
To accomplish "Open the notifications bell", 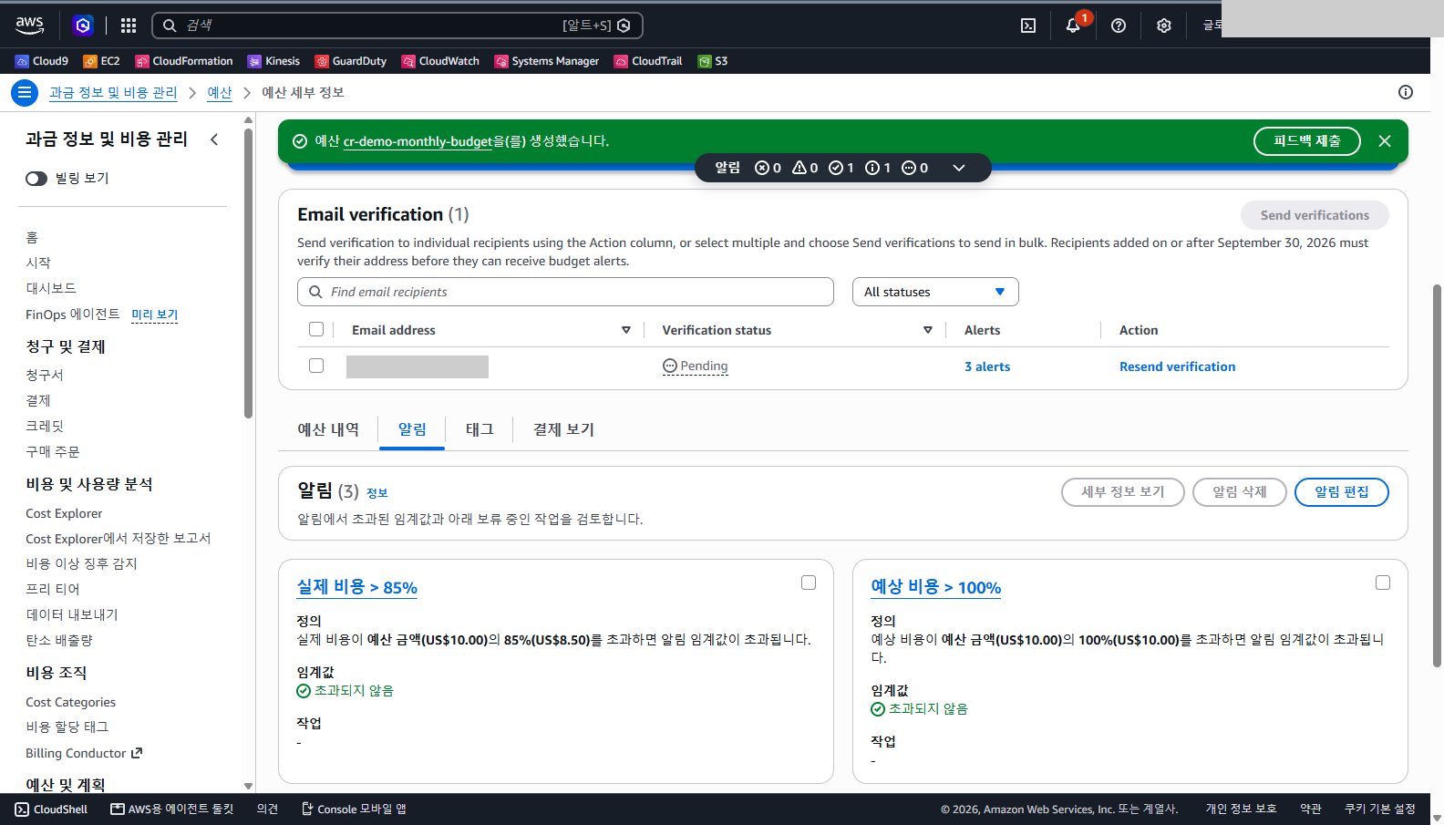I will pos(1073,26).
